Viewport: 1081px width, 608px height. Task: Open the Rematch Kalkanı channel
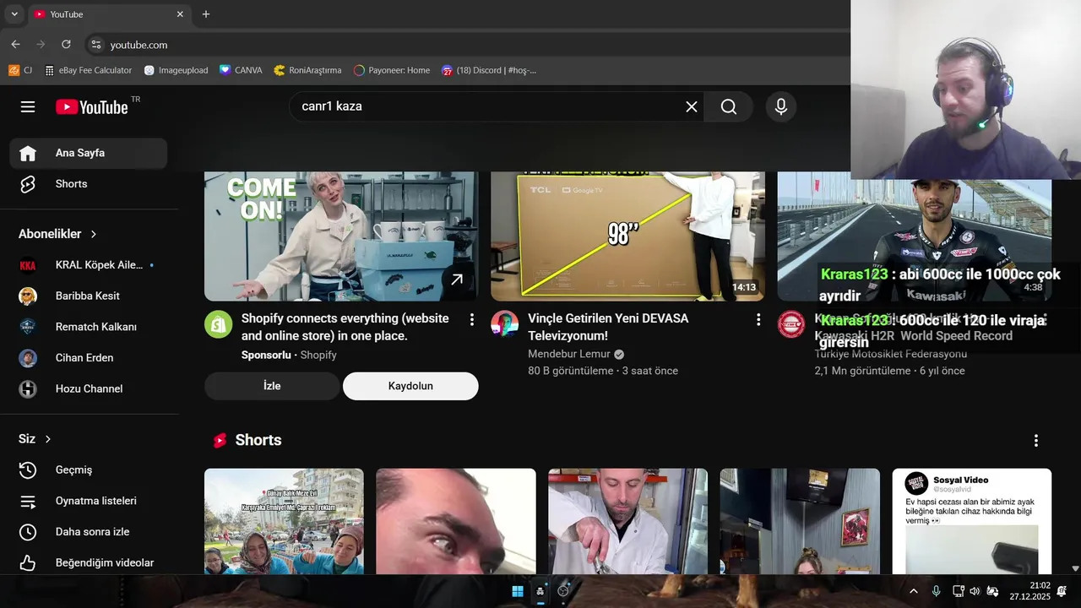[x=89, y=327]
